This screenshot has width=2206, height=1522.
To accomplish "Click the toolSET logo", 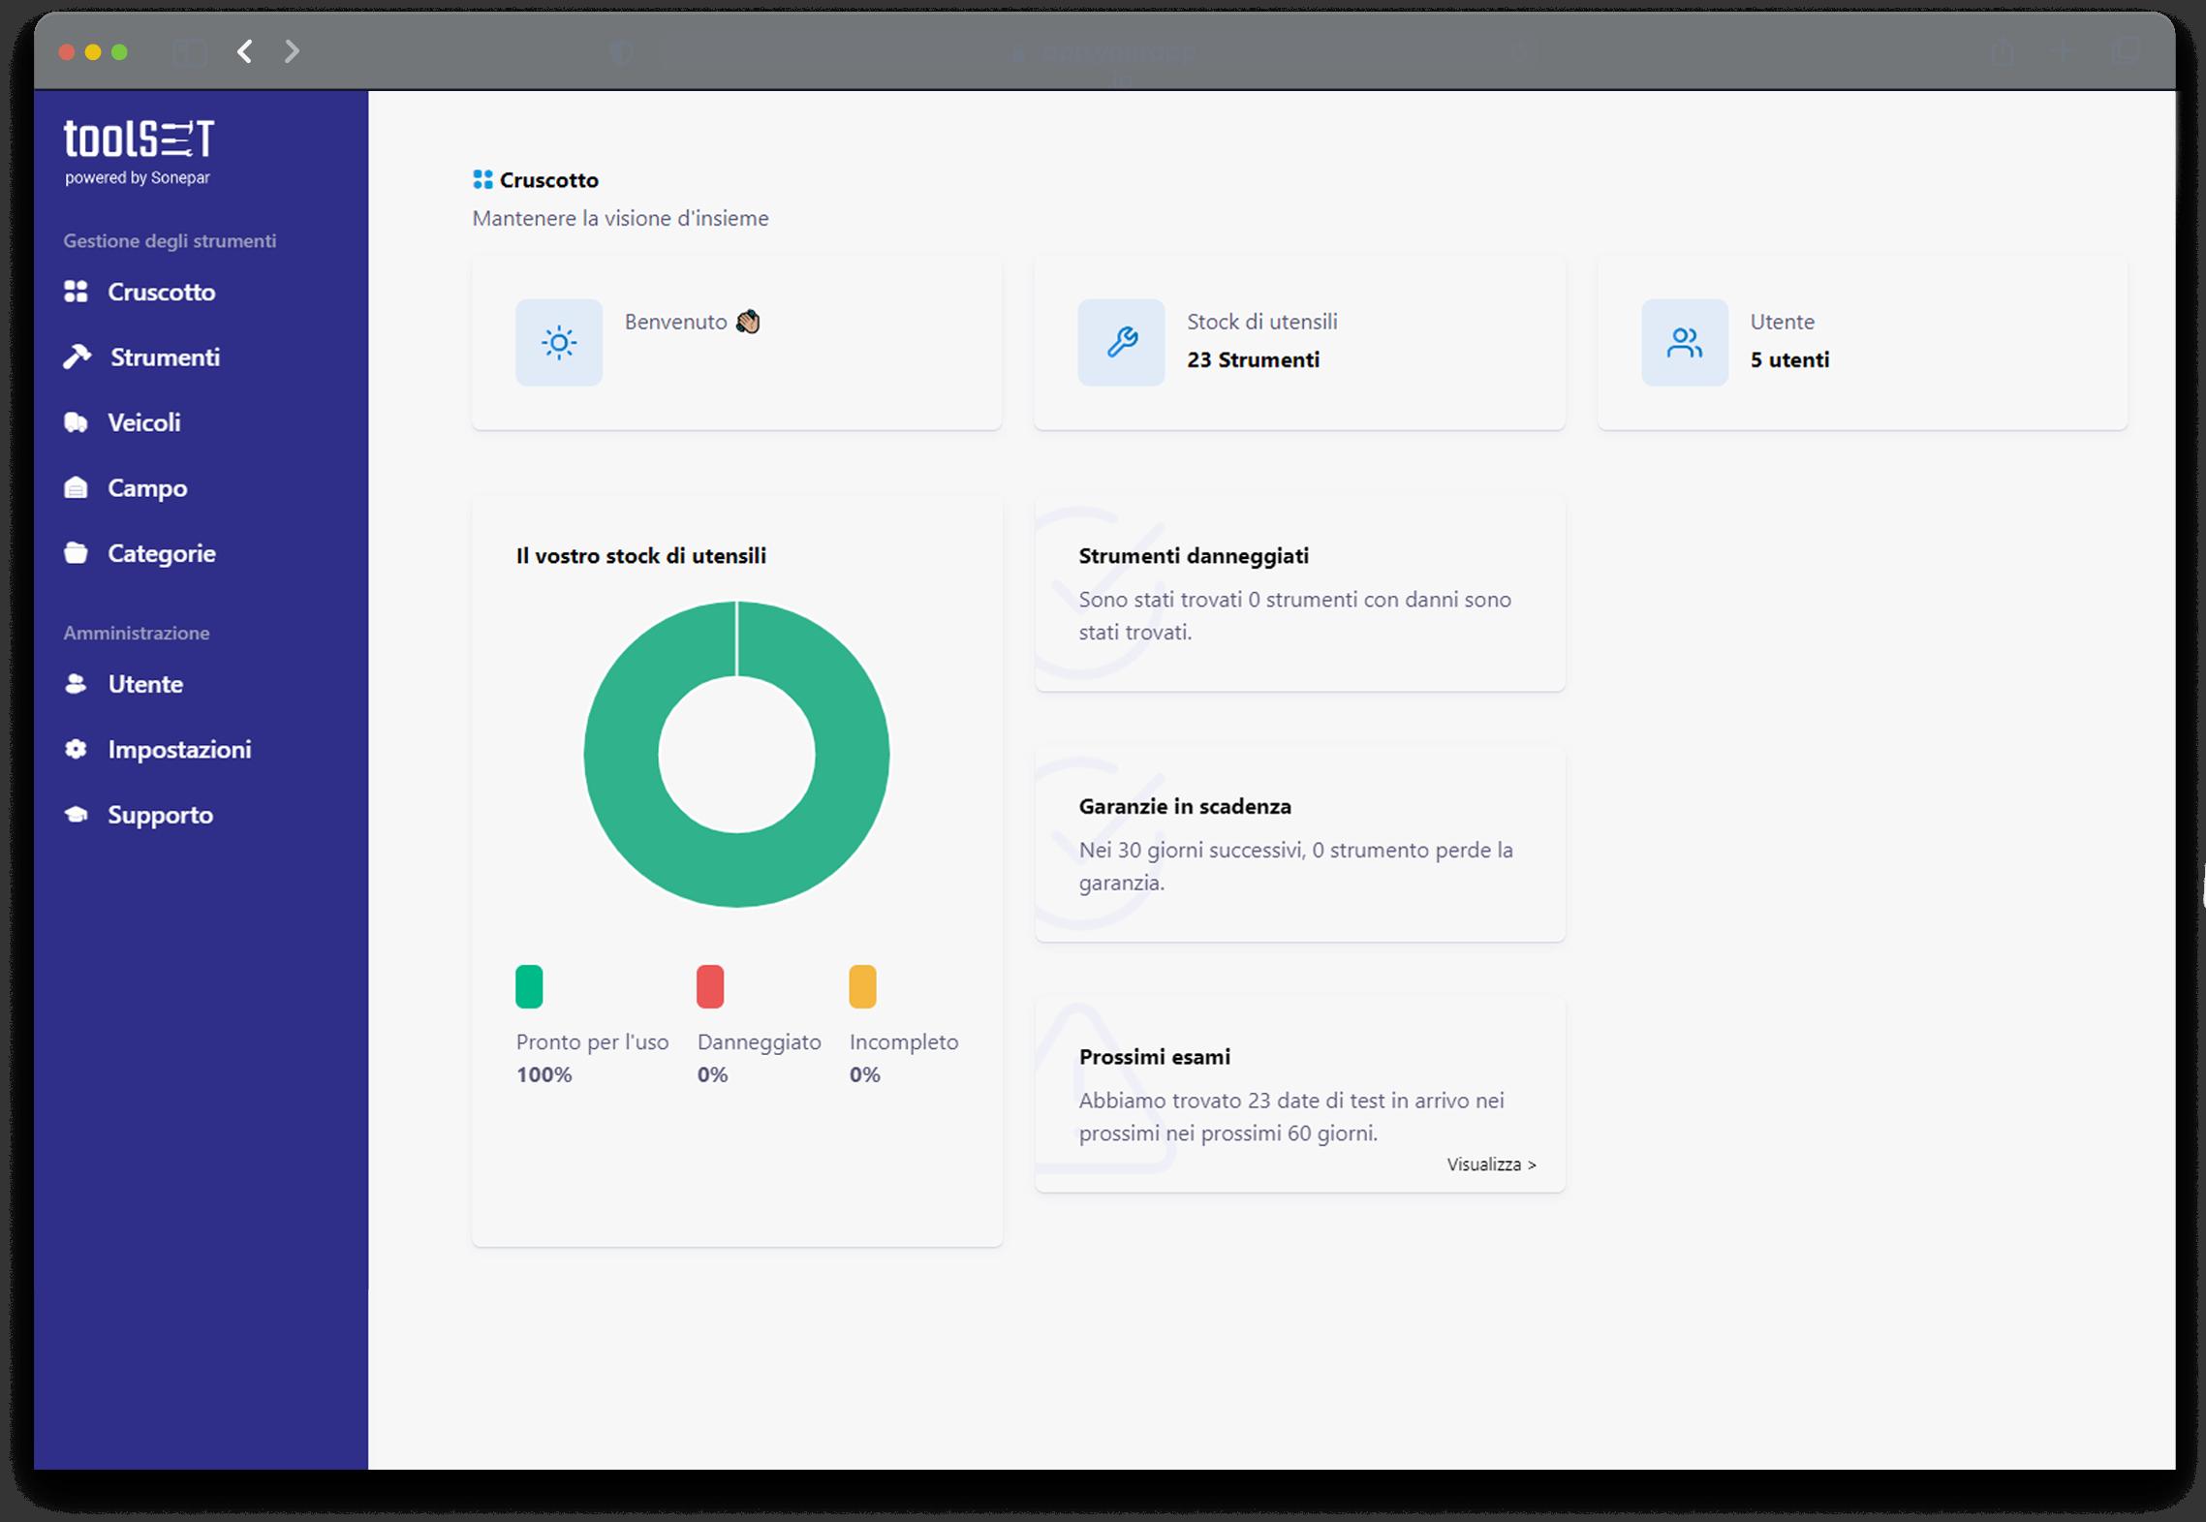I will tap(139, 139).
